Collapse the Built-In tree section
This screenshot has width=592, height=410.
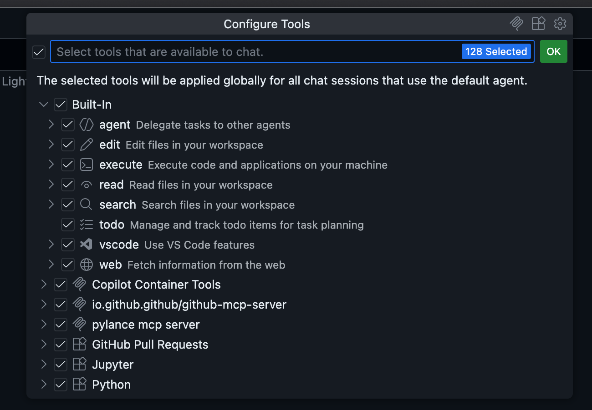point(44,105)
